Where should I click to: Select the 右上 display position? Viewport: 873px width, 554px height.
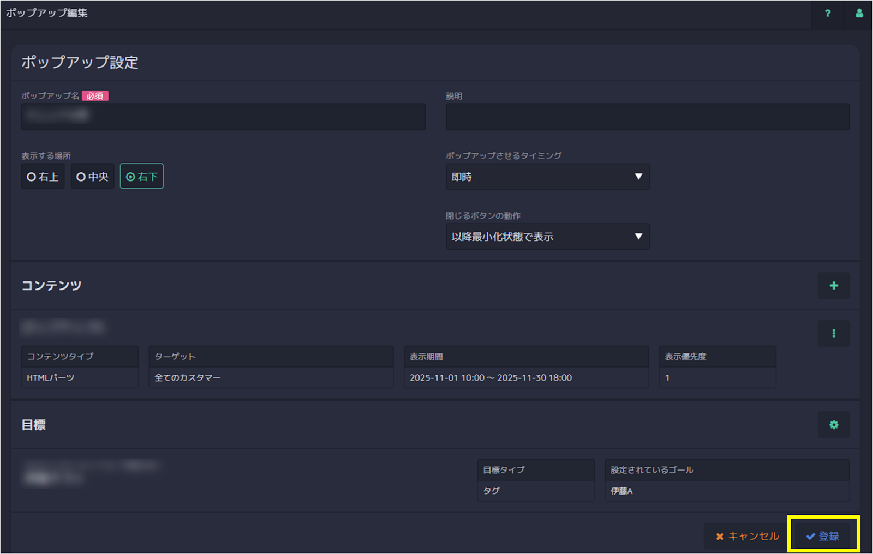click(43, 176)
